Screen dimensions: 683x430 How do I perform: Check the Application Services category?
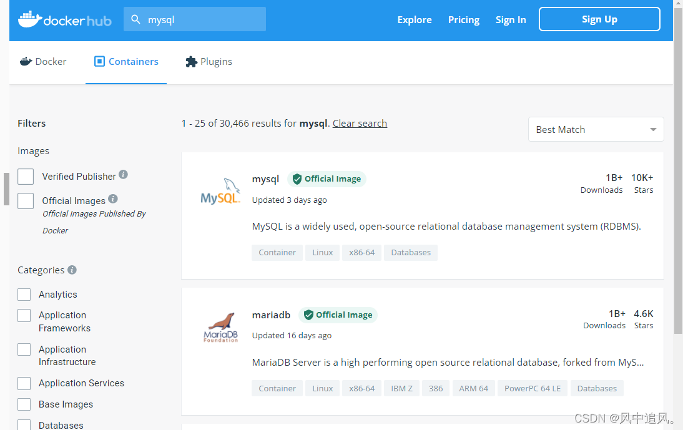24,383
